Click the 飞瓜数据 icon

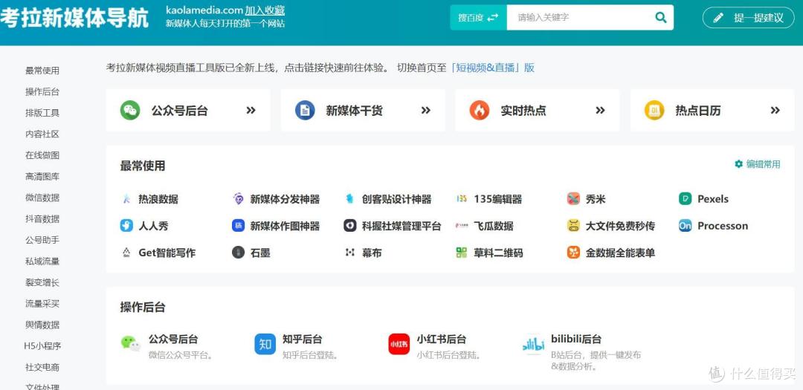[462, 226]
